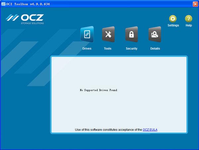Open the Details magnifier icon
This screenshot has height=150, width=199.
click(155, 34)
